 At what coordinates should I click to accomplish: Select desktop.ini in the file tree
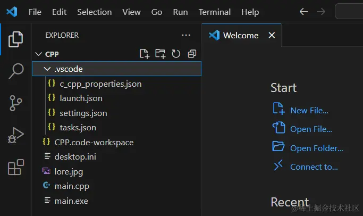(x=117, y=156)
